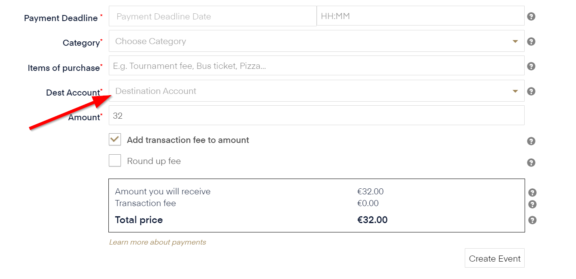The height and width of the screenshot is (279, 576).
Task: Show help for Amount you will receive
Action: coord(532,192)
